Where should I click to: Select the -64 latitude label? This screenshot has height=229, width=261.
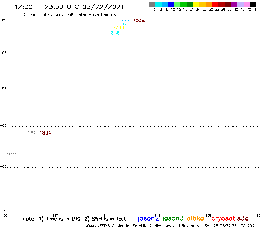(x=3, y=88)
